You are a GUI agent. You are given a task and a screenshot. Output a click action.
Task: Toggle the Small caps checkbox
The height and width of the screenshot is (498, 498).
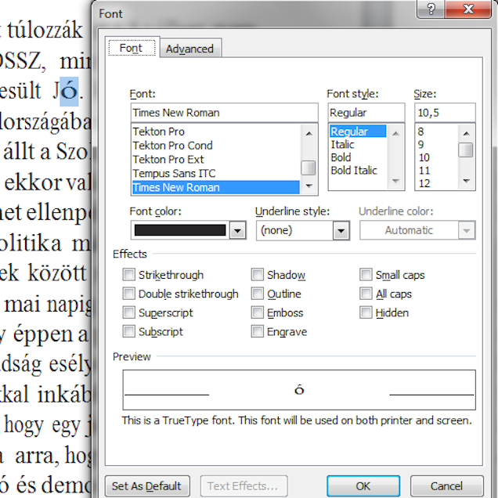[x=366, y=275]
